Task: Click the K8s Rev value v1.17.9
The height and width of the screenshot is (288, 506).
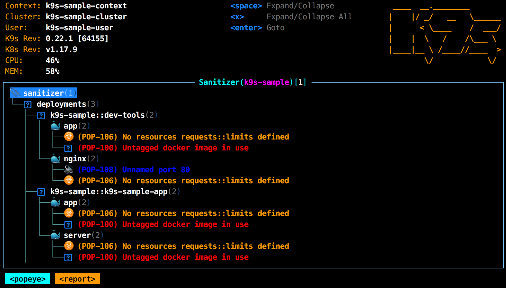Action: [61, 50]
